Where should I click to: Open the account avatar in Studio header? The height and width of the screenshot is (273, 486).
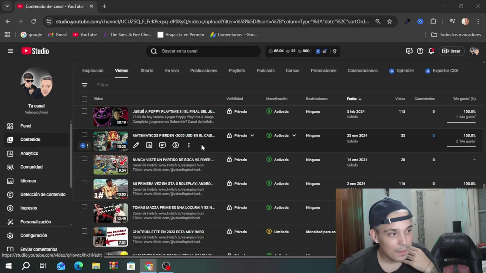[x=474, y=51]
